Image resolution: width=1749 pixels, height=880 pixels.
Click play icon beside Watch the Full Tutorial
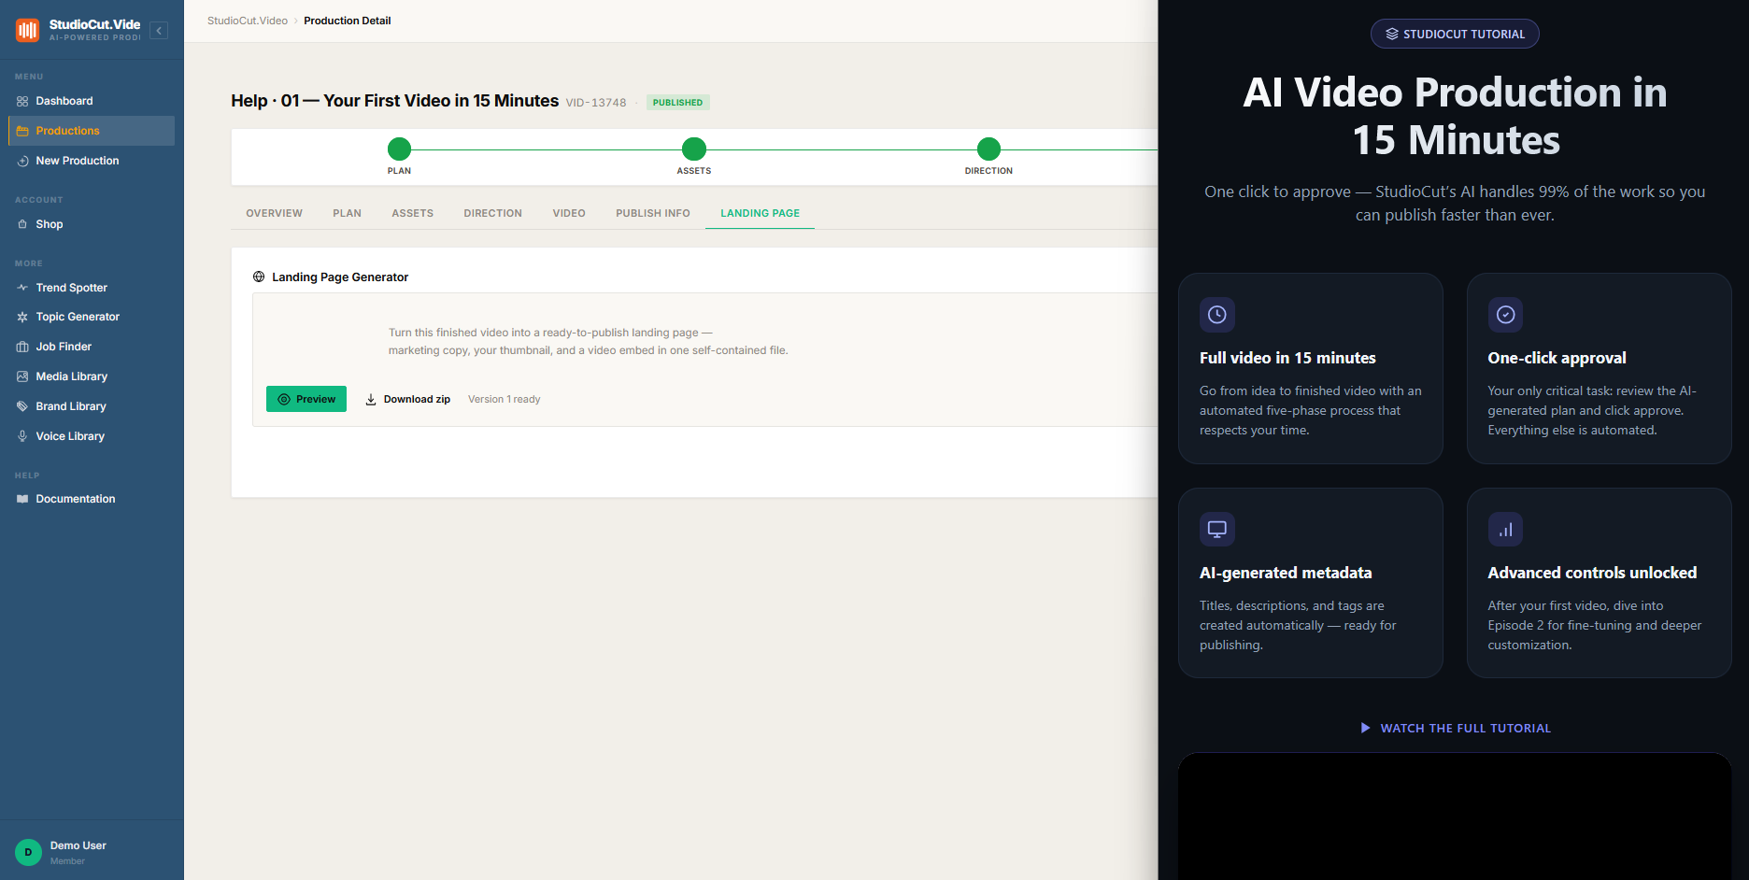click(1365, 728)
